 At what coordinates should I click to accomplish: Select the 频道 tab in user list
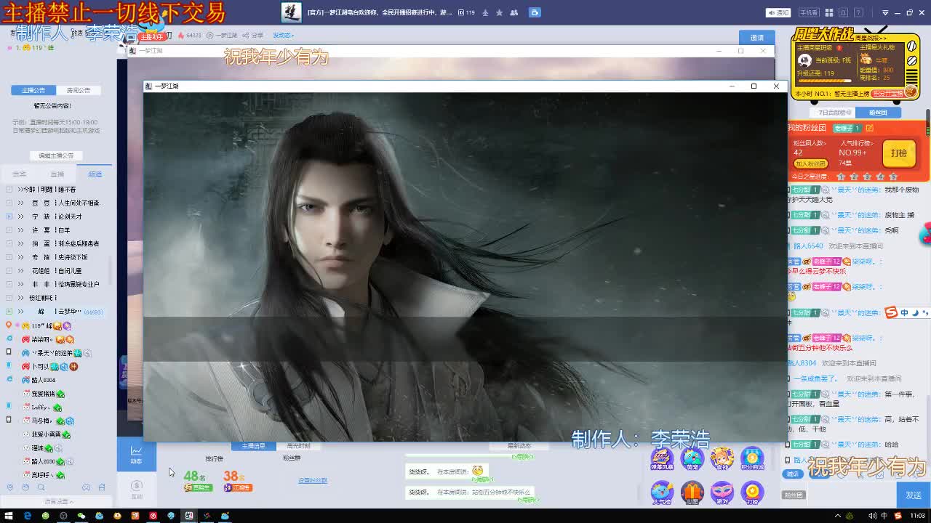tap(95, 174)
